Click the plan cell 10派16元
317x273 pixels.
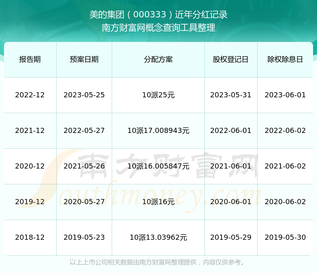(x=158, y=201)
